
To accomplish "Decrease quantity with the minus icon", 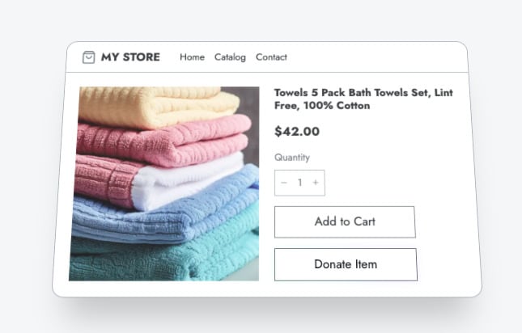I will (284, 183).
